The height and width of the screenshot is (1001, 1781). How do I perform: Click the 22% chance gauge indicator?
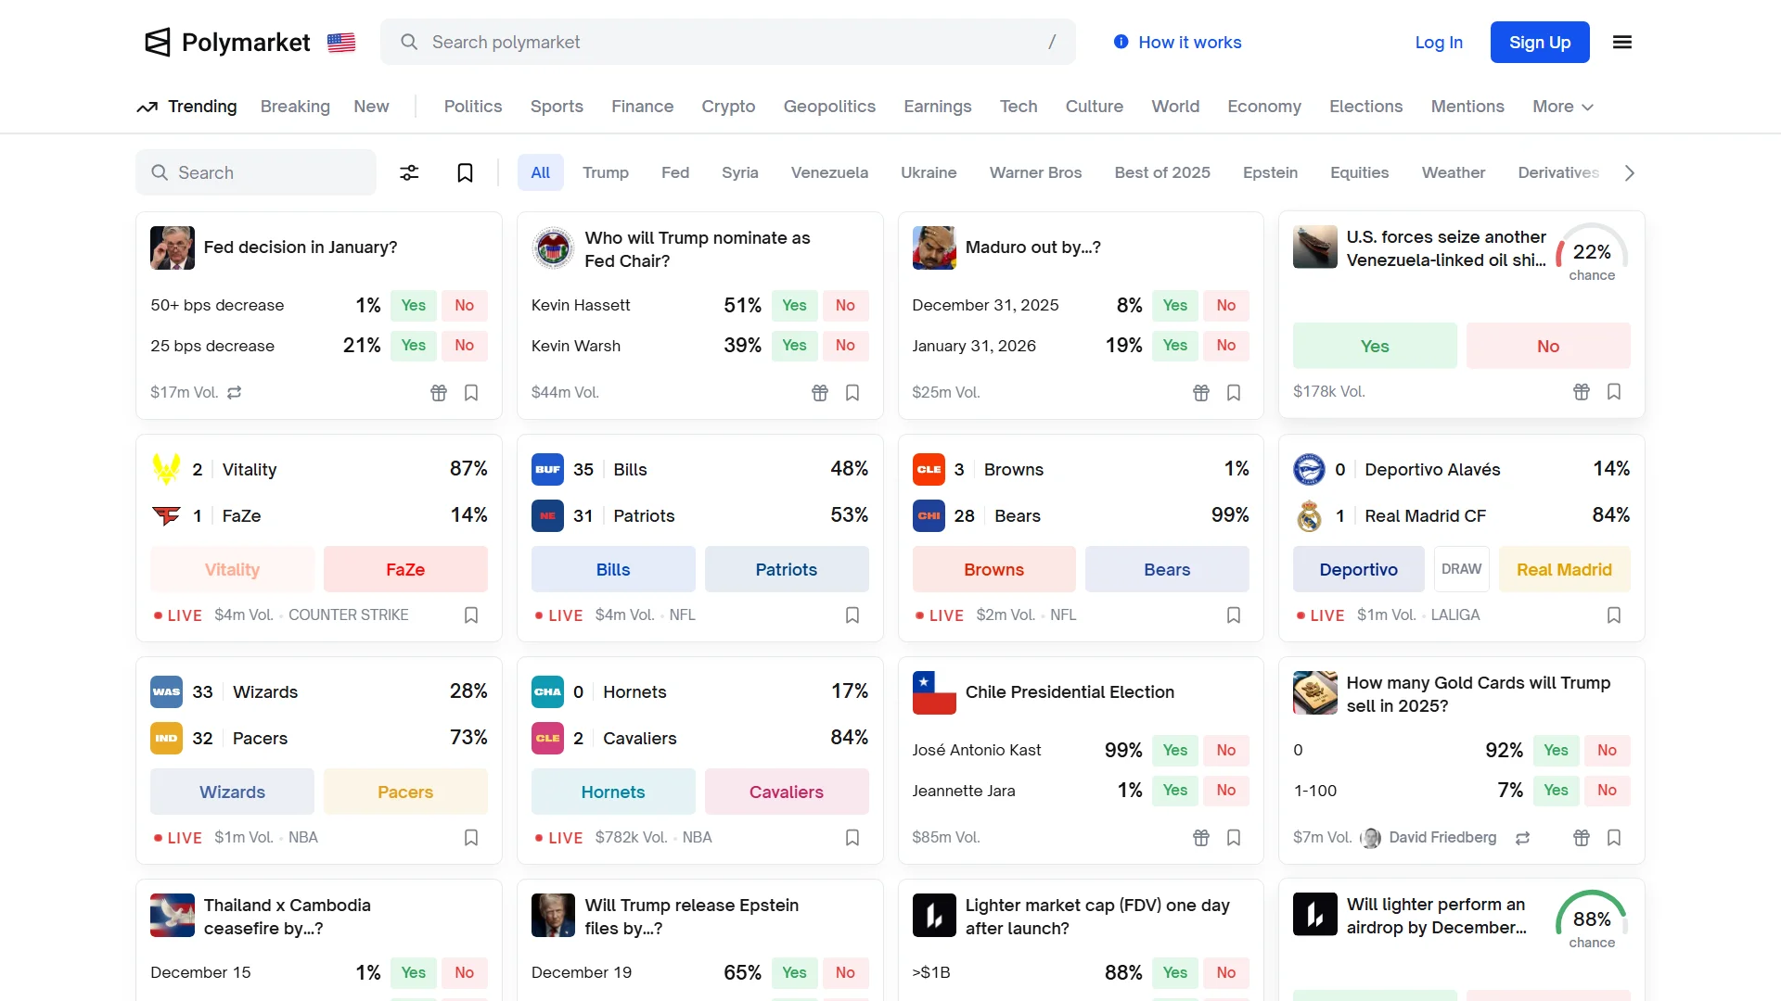click(1591, 253)
